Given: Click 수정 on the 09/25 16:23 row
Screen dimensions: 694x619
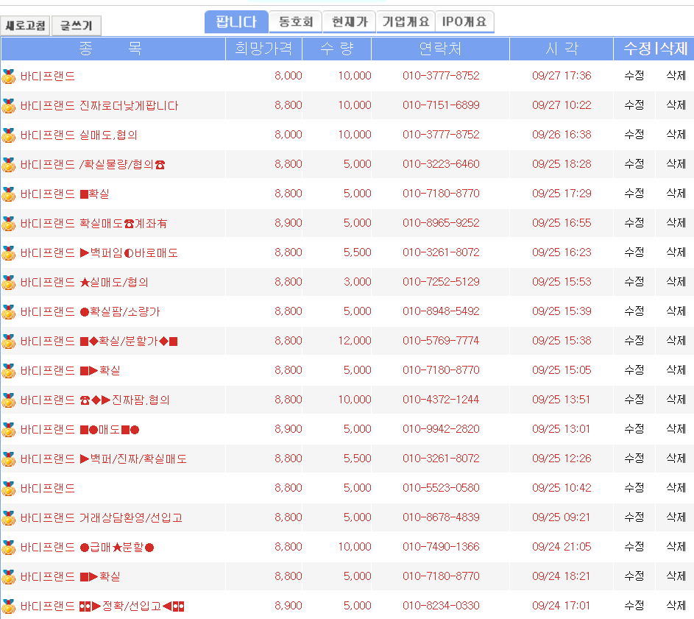Looking at the screenshot, I should [634, 252].
